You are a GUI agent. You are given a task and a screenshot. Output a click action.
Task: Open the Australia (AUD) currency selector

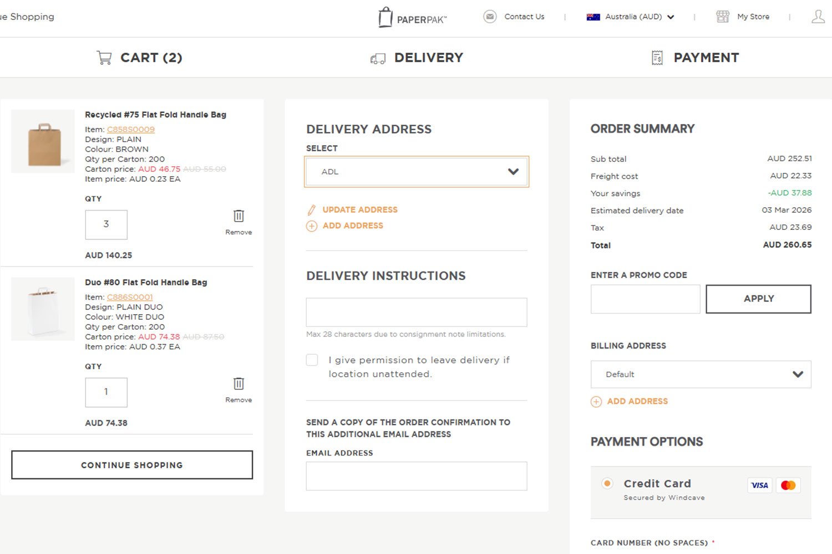coord(630,17)
